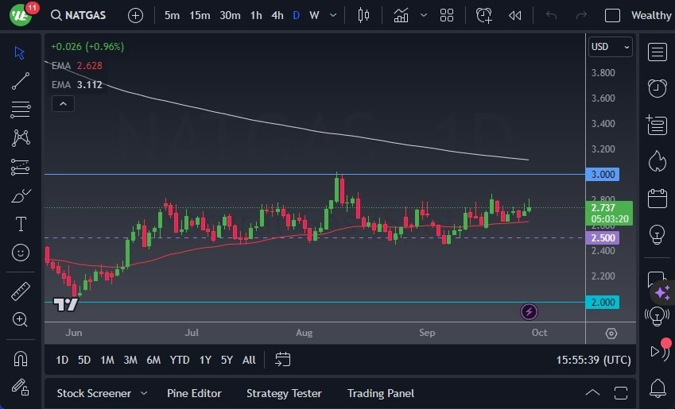The height and width of the screenshot is (409, 675).
Task: Open the emoji icons tool
Action: 21,253
